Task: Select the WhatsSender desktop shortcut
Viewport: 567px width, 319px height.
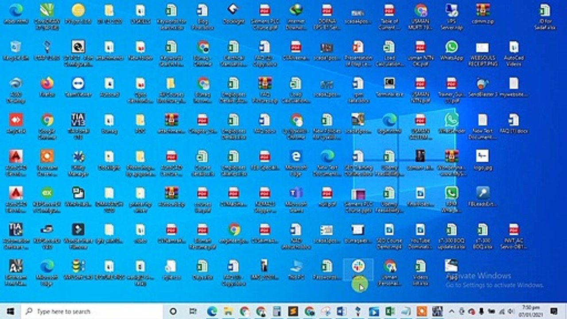Action: point(451,123)
